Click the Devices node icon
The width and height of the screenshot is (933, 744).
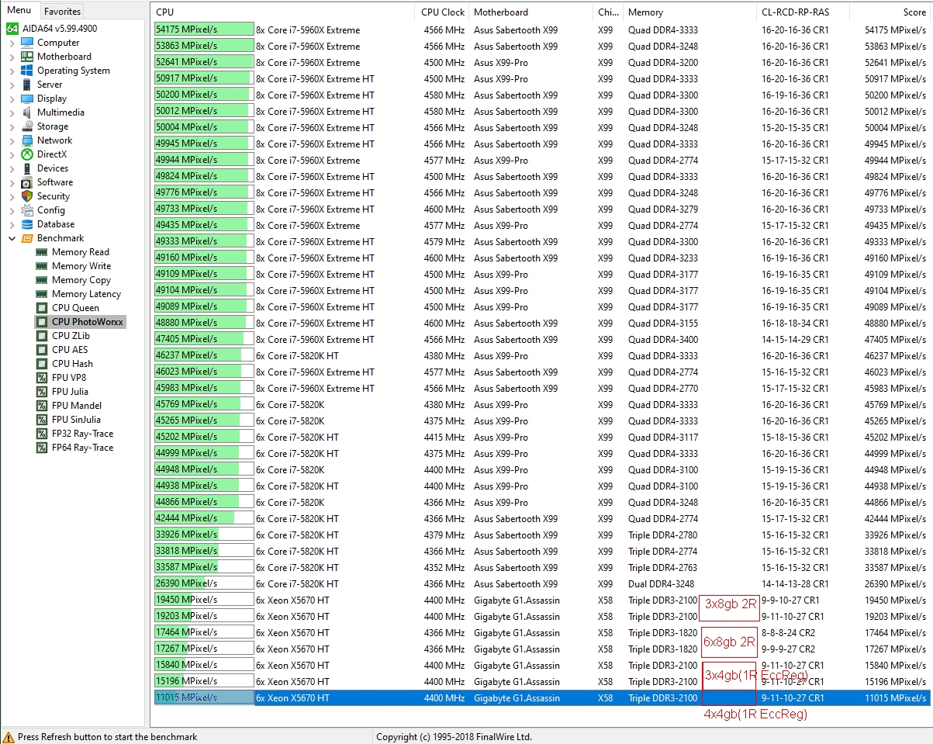[x=27, y=168]
